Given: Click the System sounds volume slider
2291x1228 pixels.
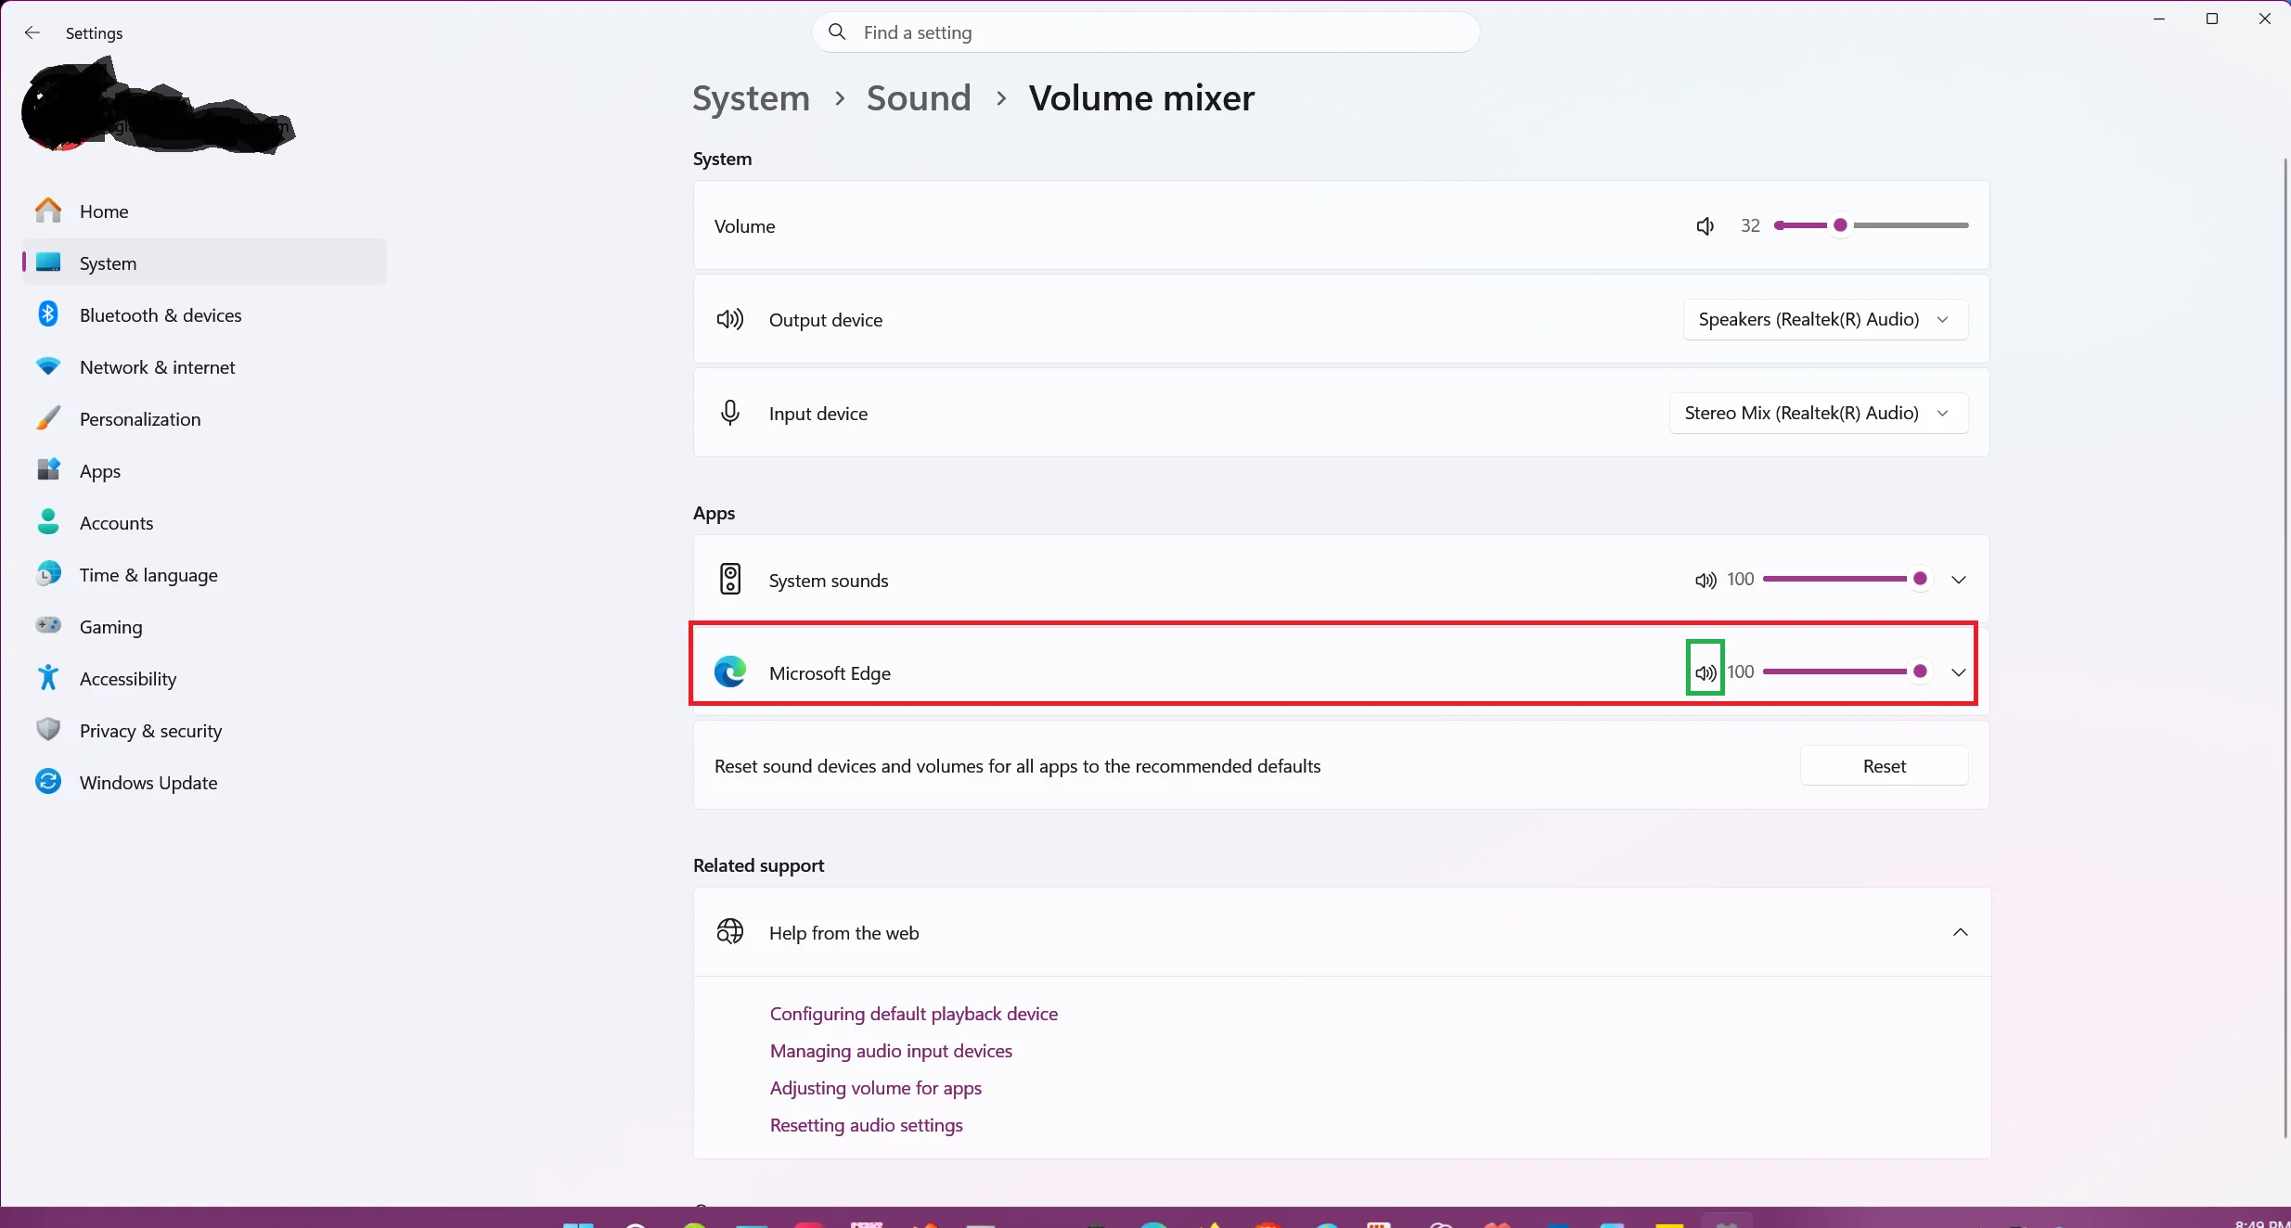Looking at the screenshot, I should [x=1847, y=579].
